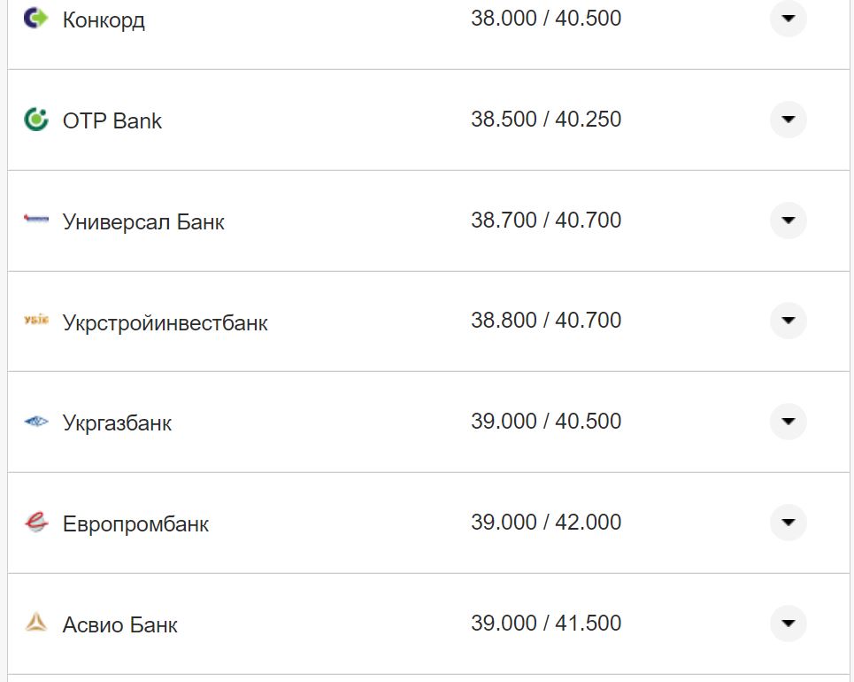This screenshot has height=682, width=854.
Task: Click the Асвио Банк gold logo
Action: [x=36, y=624]
